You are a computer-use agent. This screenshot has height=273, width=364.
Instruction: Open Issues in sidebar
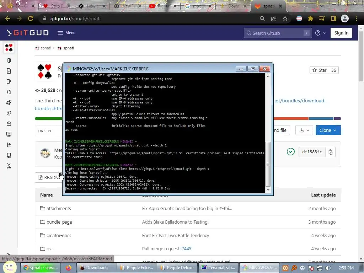pos(9,81)
